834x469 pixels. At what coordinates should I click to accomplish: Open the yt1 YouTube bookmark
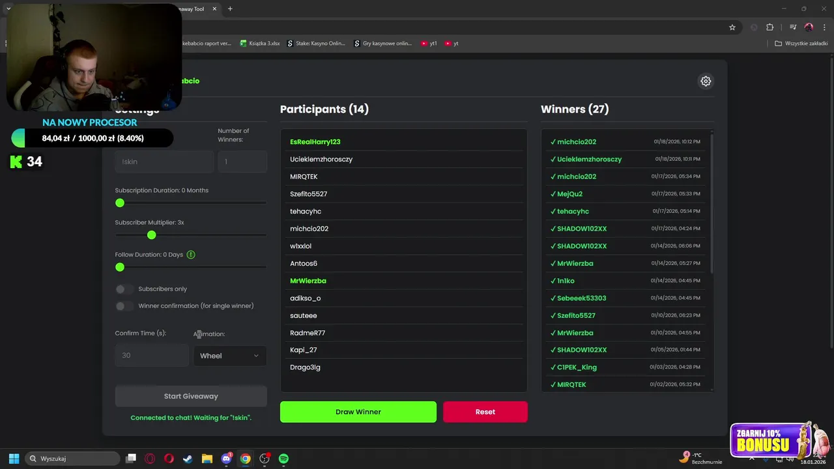click(429, 44)
